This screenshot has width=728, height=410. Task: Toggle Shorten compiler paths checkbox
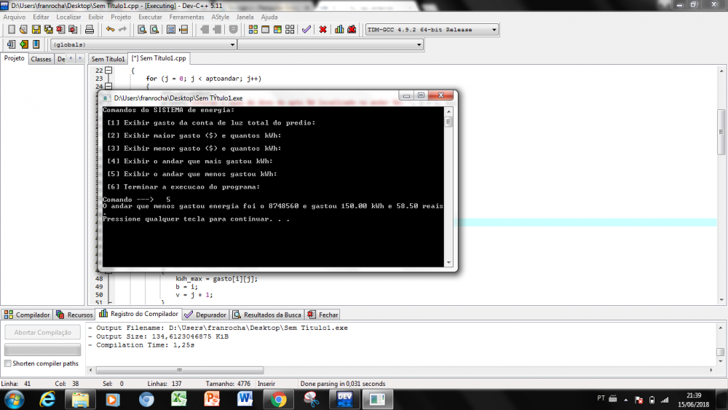(x=8, y=363)
